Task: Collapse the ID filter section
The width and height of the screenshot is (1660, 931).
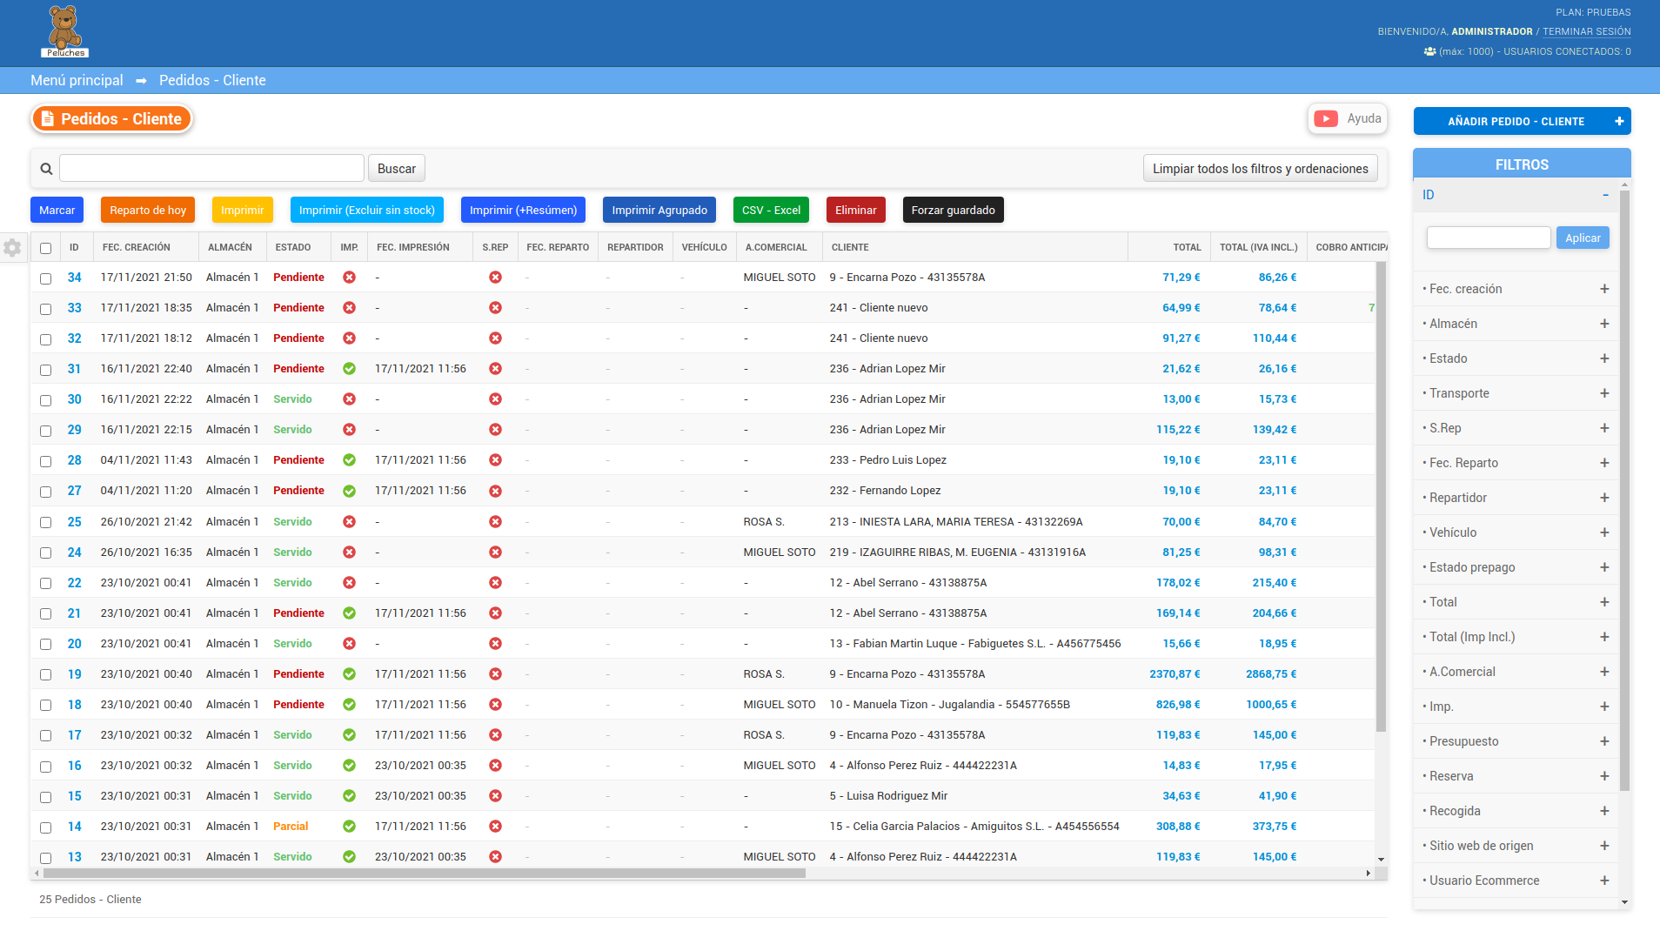Action: click(x=1605, y=194)
